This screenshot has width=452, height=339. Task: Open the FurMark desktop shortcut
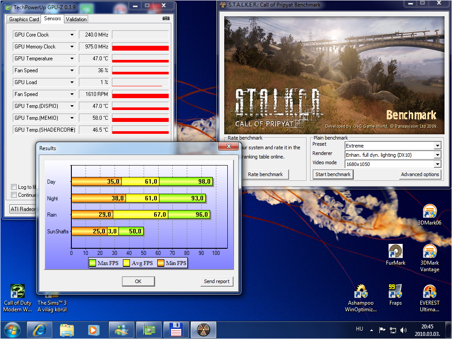396,254
